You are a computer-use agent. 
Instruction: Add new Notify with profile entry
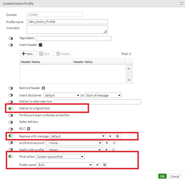(x=106, y=149)
